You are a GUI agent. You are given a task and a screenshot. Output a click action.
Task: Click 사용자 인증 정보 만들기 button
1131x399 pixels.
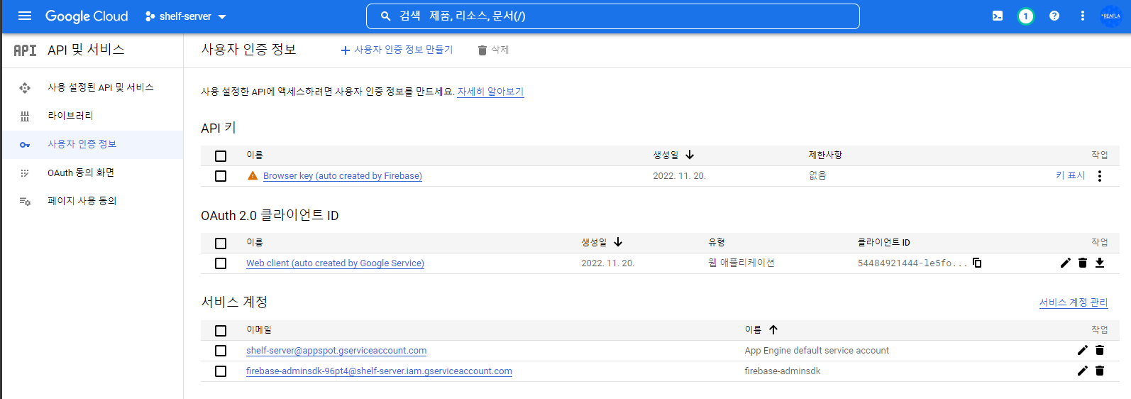tap(397, 50)
